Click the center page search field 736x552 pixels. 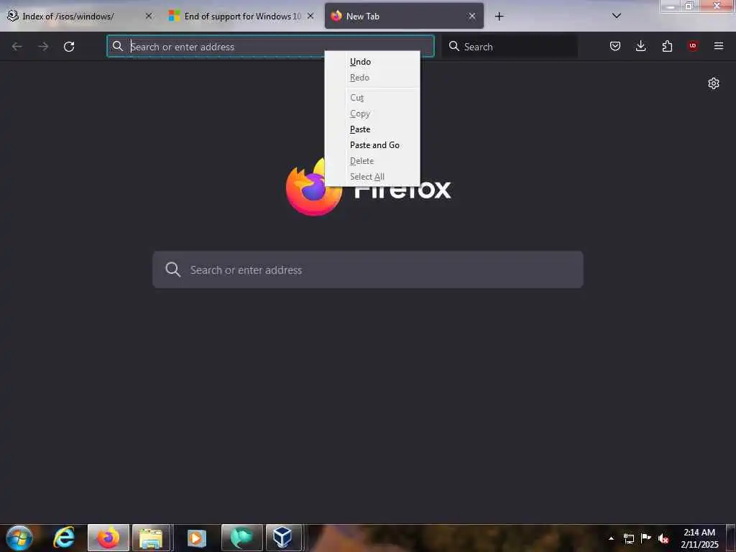click(367, 270)
